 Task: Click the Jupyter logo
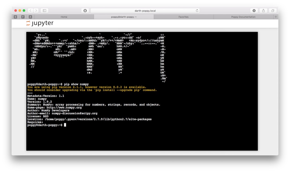pyautogui.click(x=40, y=23)
